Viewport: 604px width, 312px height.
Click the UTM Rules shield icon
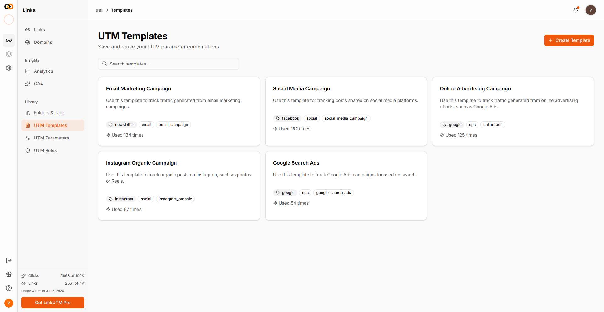click(28, 150)
